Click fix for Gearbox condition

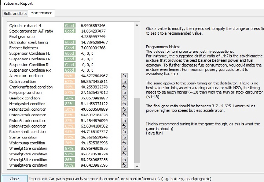(x=124, y=98)
